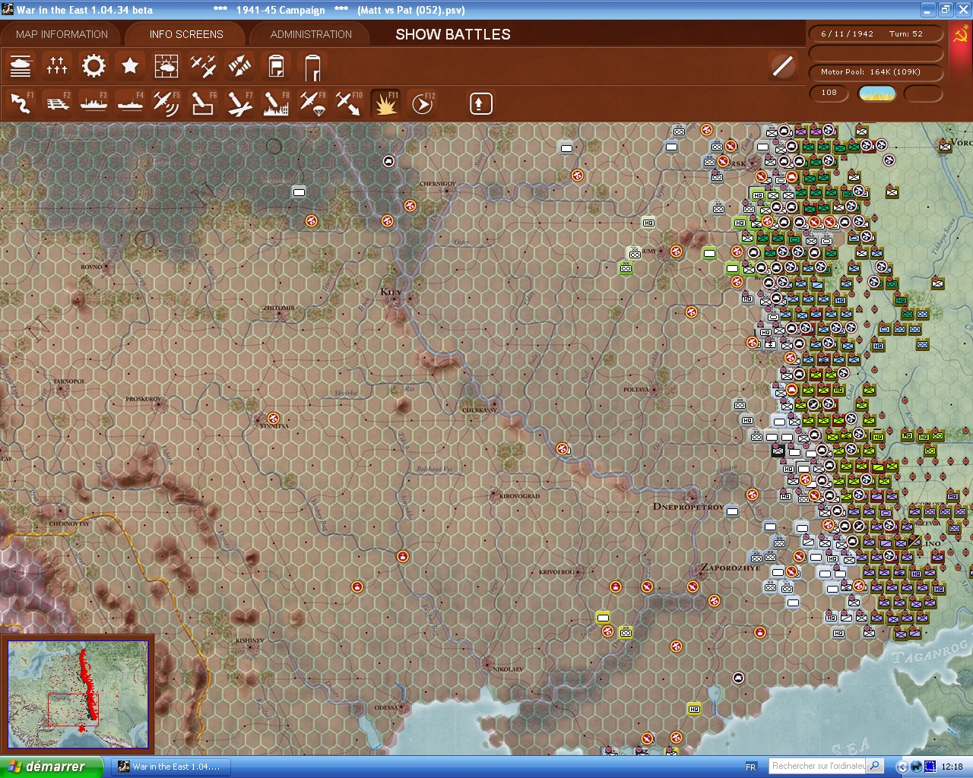973x778 pixels.
Task: Click the taskbar clock showing 12:18
Action: pos(952,767)
